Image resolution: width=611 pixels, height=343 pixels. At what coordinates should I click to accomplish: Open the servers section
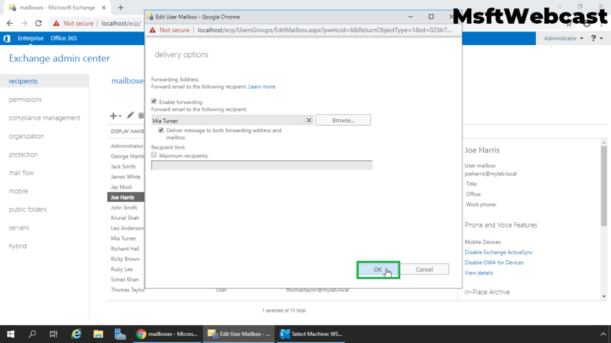[x=19, y=227]
